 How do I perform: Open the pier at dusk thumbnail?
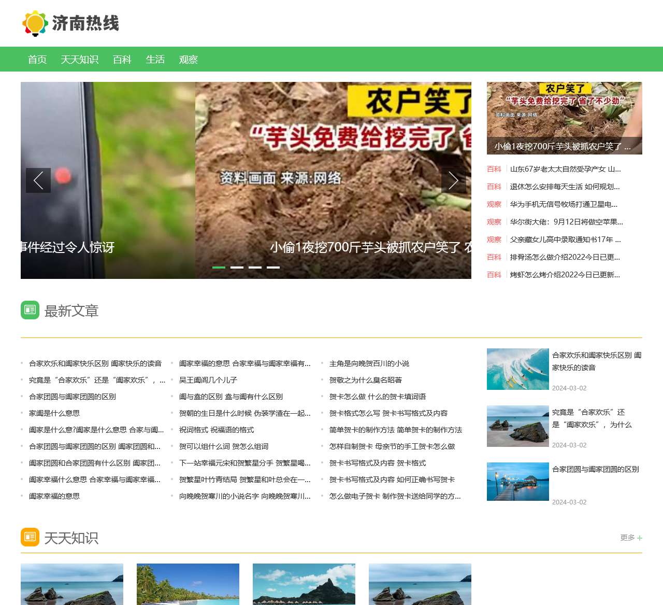(x=517, y=482)
